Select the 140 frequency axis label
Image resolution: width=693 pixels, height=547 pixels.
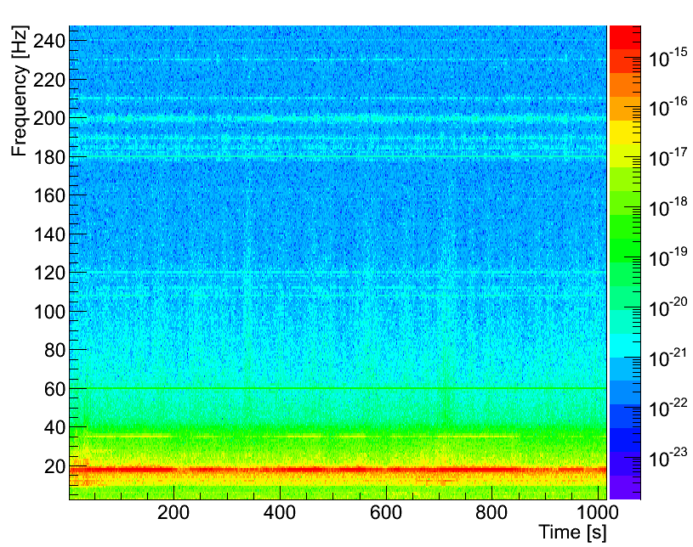pyautogui.click(x=49, y=234)
